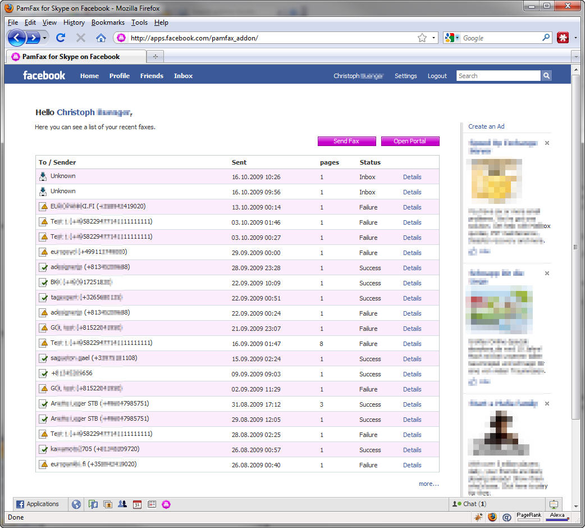This screenshot has width=585, height=528.
Task: Focus the Google search box
Action: pos(501,38)
